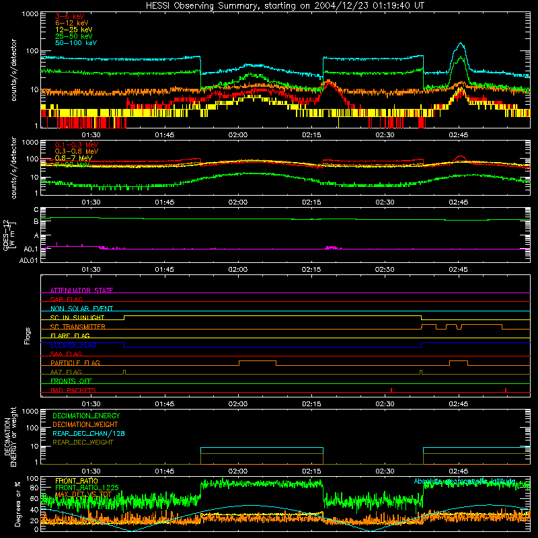
Task: Click the A0.01 tick label
Action: click(29, 260)
